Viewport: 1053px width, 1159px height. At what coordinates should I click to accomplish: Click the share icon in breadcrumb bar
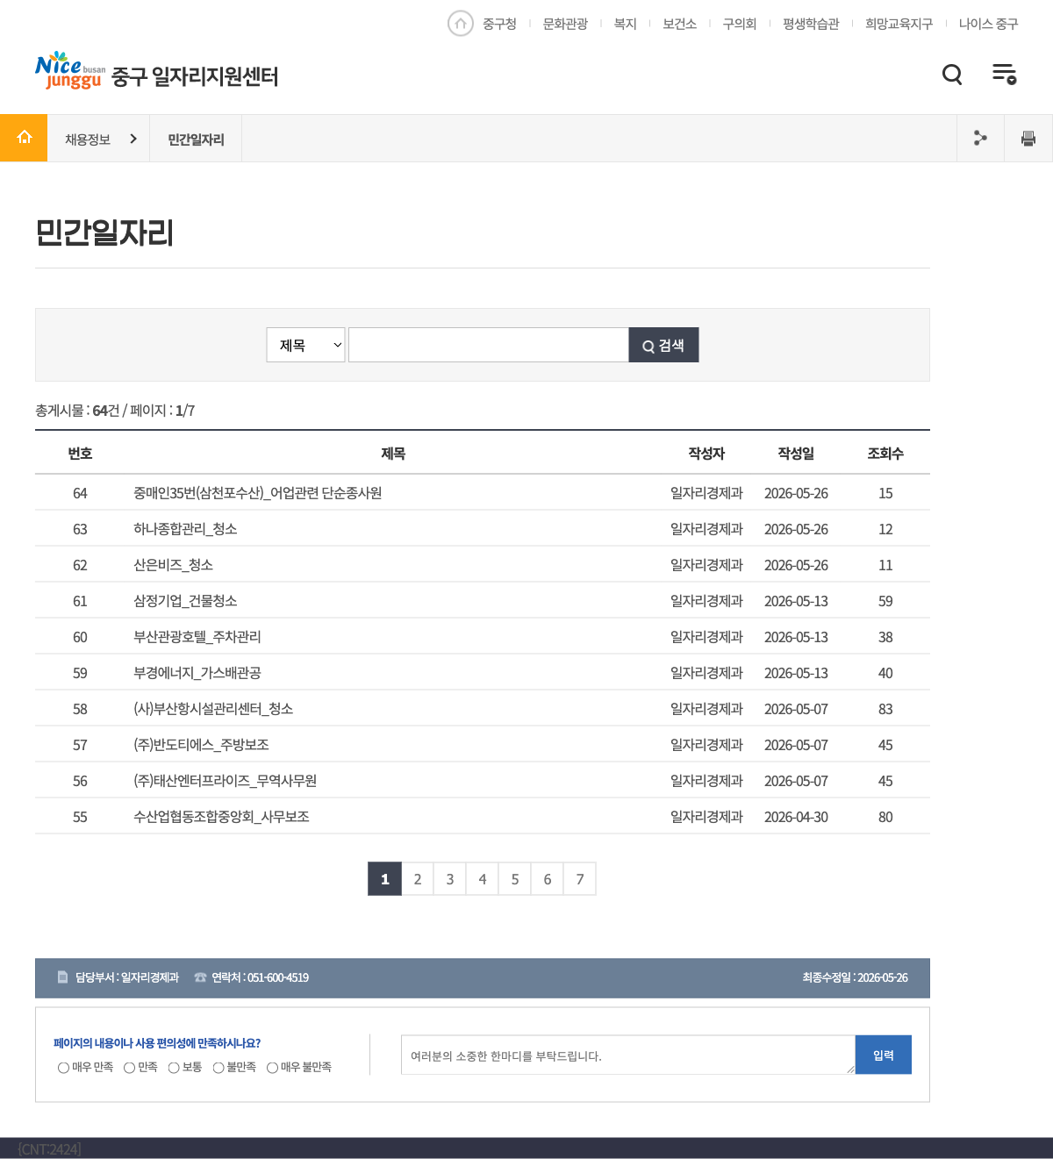pos(980,138)
